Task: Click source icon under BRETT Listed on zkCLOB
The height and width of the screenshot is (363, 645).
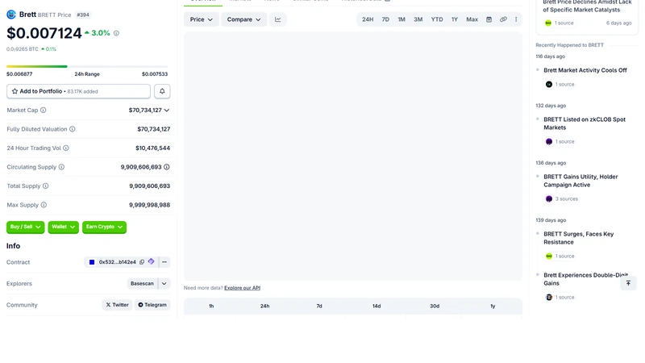Action: point(549,142)
